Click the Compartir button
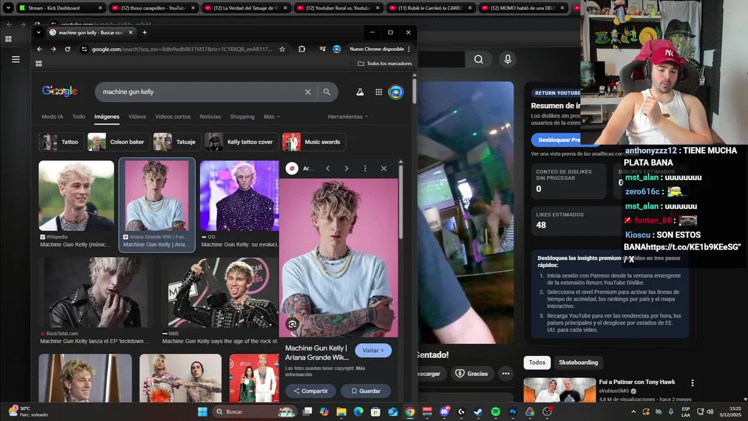This screenshot has width=748, height=421. click(311, 391)
